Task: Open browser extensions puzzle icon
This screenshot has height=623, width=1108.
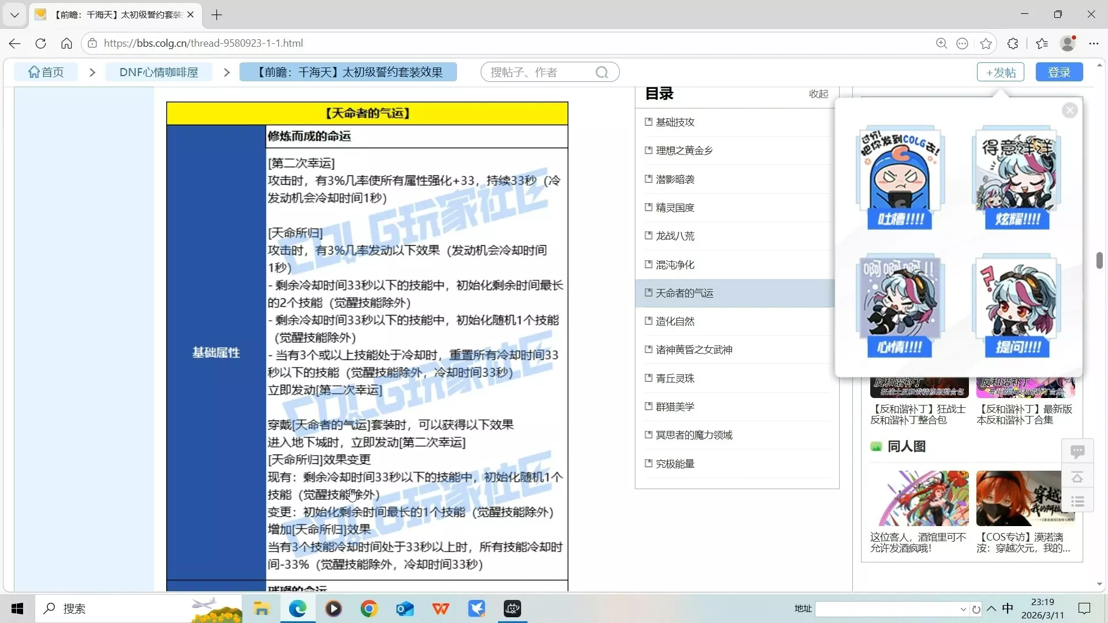Action: pyautogui.click(x=1012, y=43)
